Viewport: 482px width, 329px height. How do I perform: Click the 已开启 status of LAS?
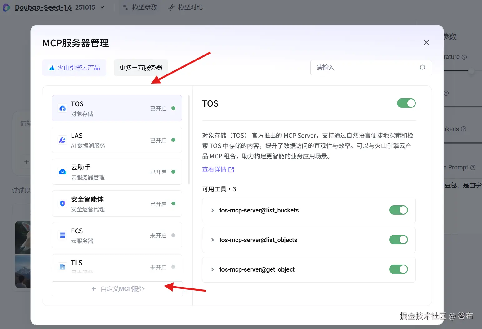158,140
